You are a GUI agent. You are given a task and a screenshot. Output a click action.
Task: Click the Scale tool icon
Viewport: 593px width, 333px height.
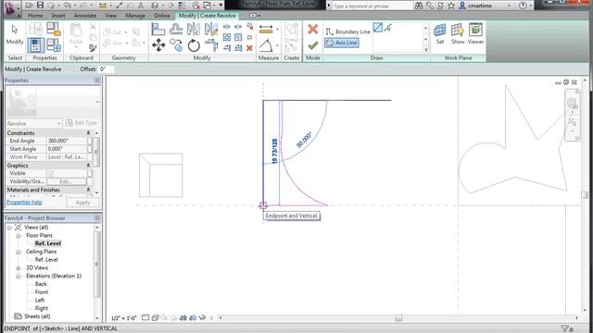point(238,37)
